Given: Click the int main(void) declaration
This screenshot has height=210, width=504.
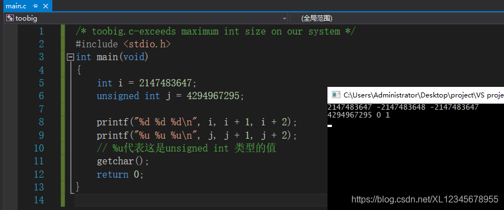Looking at the screenshot, I should (x=112, y=57).
